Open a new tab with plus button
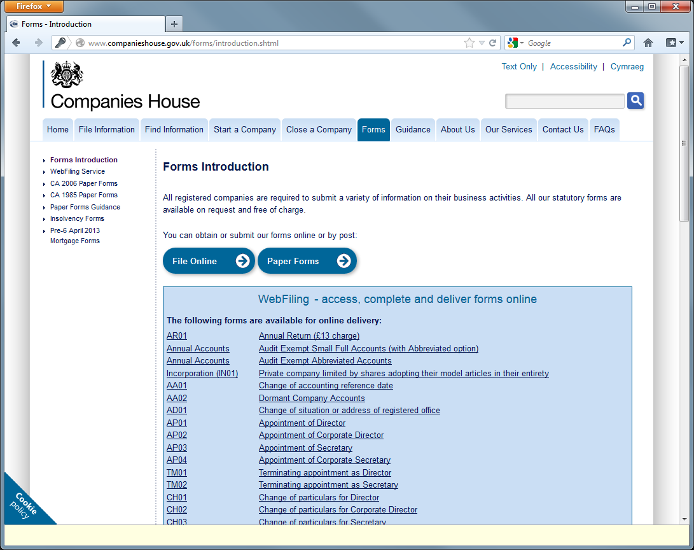Screen dimensions: 694x550 pos(174,24)
